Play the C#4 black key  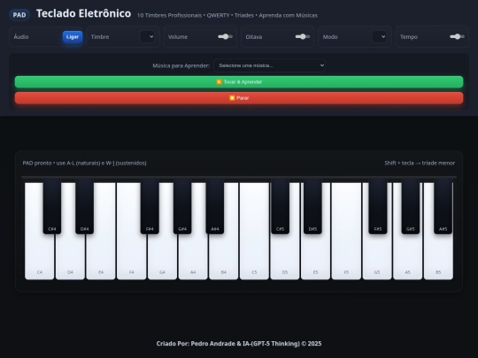tap(52, 206)
